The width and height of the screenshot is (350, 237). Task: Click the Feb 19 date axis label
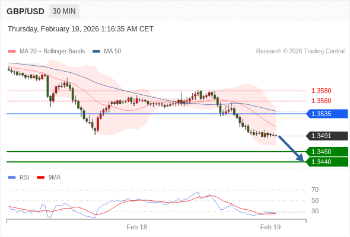(x=271, y=227)
